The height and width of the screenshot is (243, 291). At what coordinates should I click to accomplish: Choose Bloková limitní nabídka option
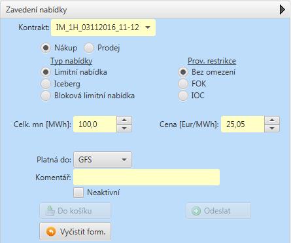tap(46, 96)
